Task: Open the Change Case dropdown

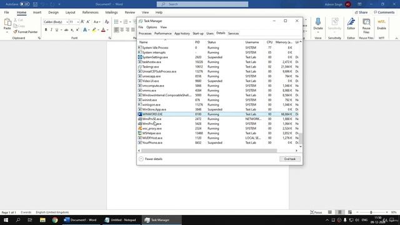Action: click(97, 22)
